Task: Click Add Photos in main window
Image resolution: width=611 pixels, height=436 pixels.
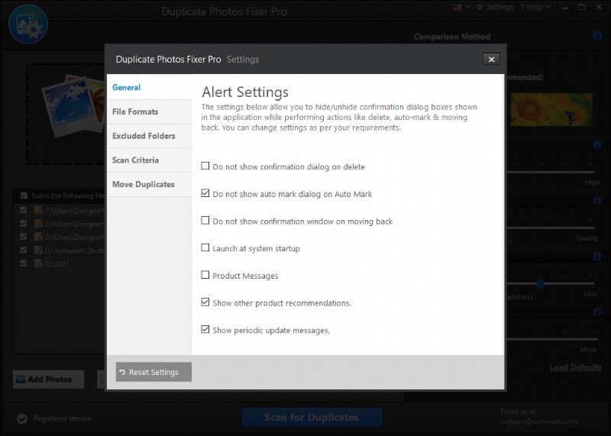Action: pyautogui.click(x=49, y=379)
